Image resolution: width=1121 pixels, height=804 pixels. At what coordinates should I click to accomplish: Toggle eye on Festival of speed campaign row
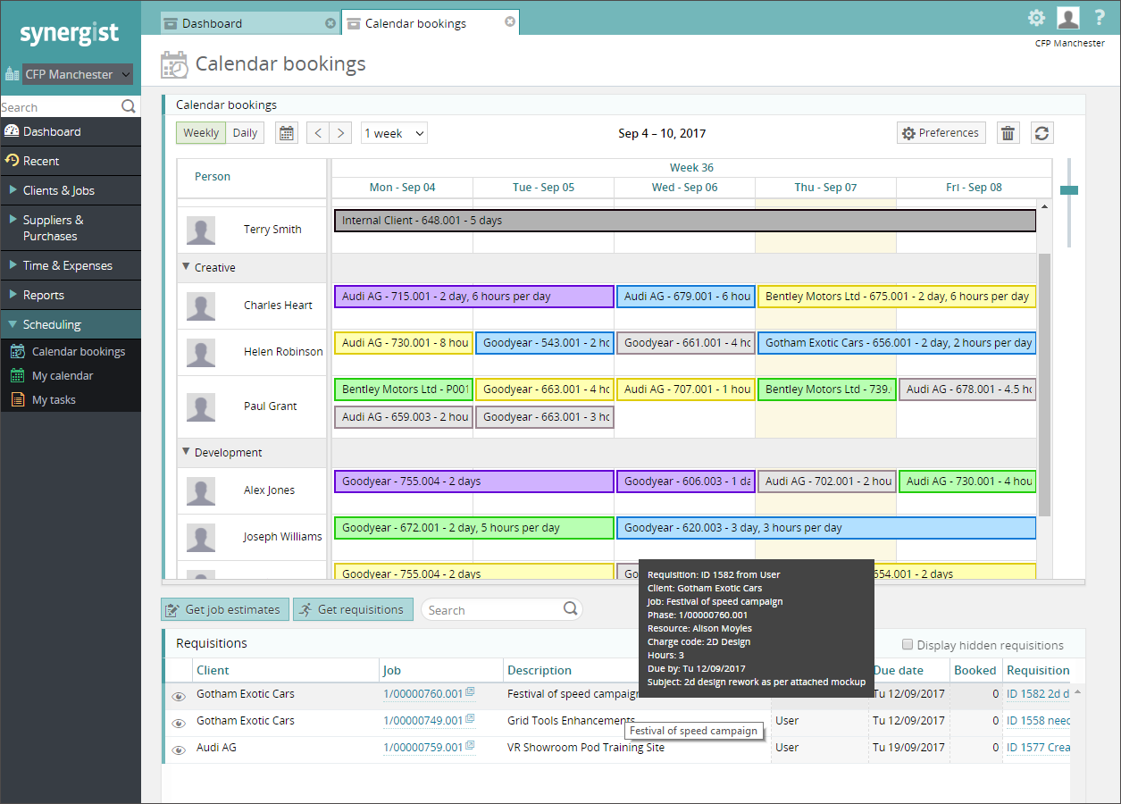179,696
